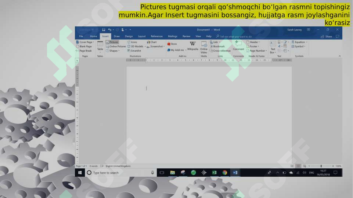Image resolution: width=353 pixels, height=198 pixels.
Task: Click the Pictures button
Action: point(112,42)
